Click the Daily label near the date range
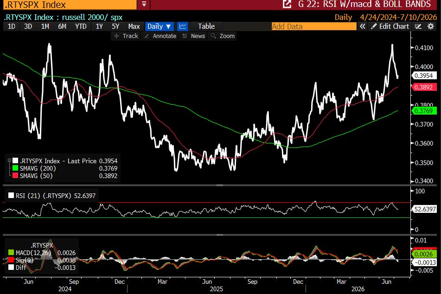This screenshot has width=441, height=294. 343,17
